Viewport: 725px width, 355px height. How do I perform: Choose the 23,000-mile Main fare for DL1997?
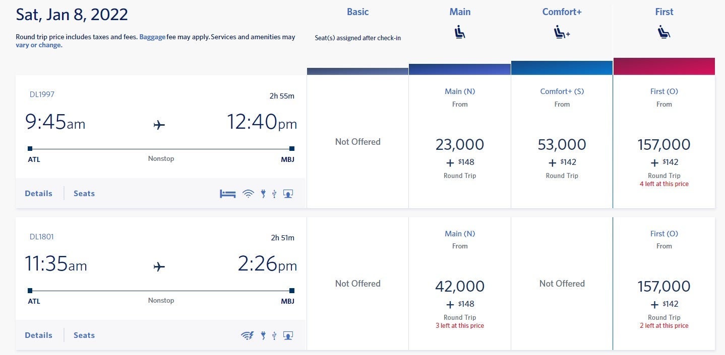459,145
